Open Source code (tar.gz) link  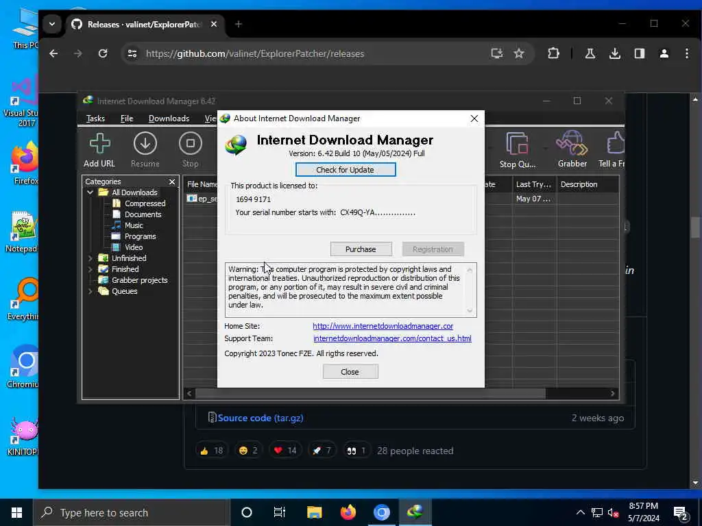(x=261, y=418)
